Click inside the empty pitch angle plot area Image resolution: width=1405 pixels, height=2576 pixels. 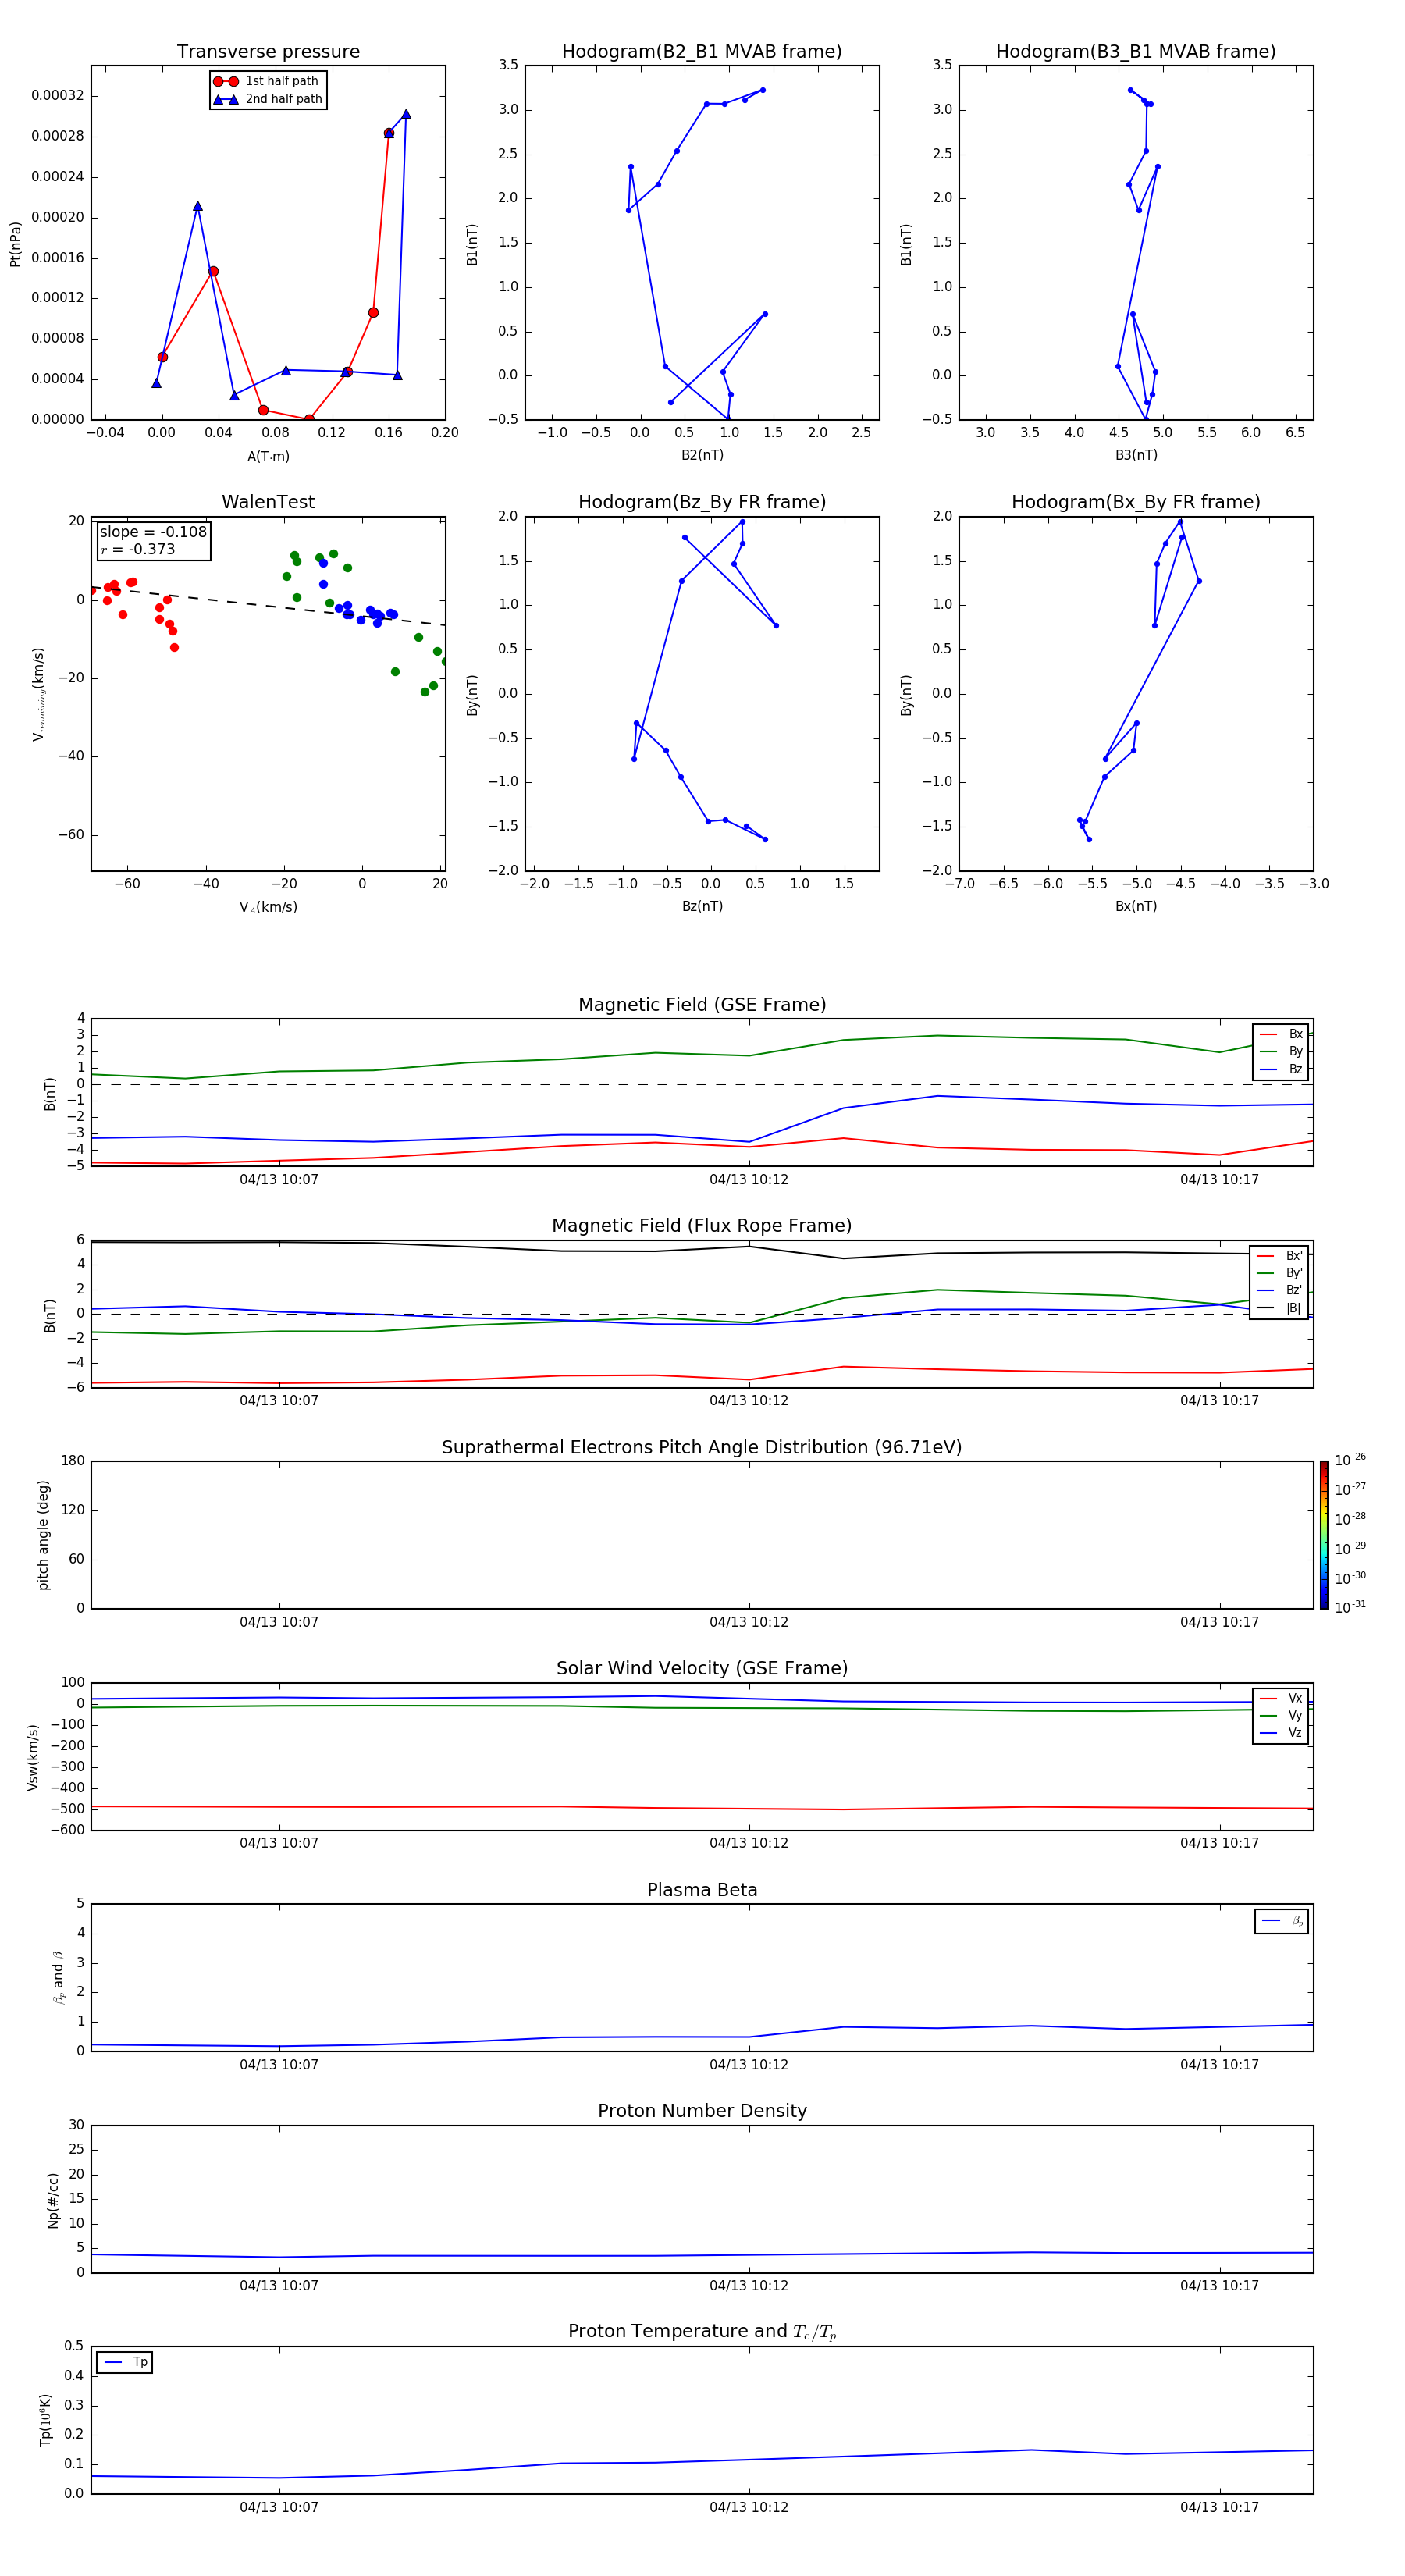pos(702,1535)
